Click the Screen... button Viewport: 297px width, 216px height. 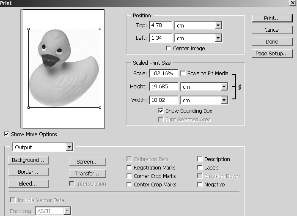(x=87, y=162)
